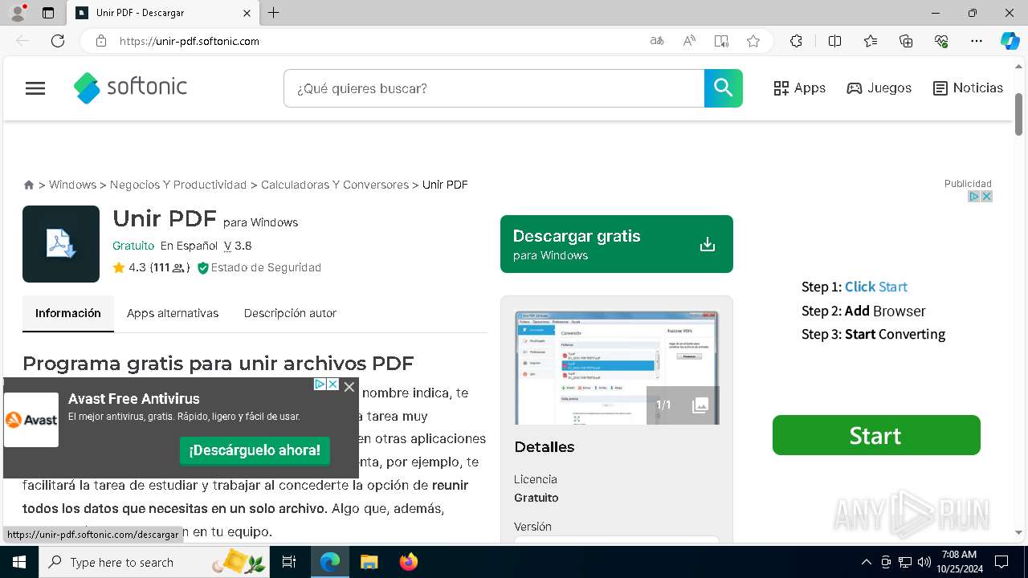
Task: Open Task View on taskbar
Action: tap(290, 562)
